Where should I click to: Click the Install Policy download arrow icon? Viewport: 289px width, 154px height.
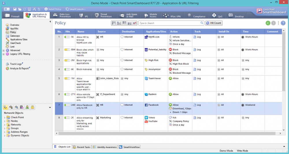(x=46, y=9)
